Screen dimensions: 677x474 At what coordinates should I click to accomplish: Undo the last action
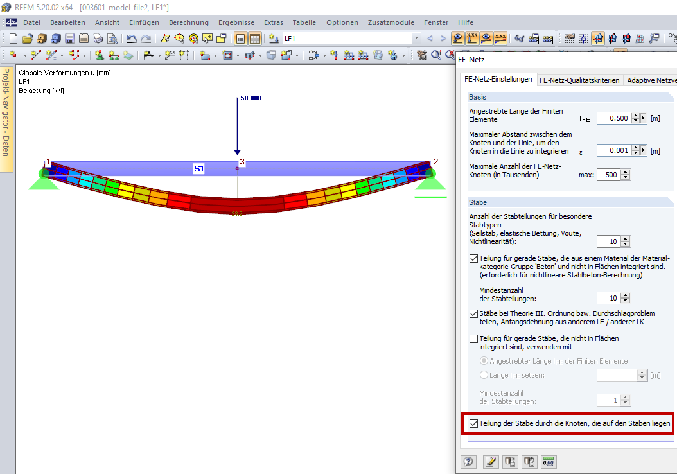131,39
